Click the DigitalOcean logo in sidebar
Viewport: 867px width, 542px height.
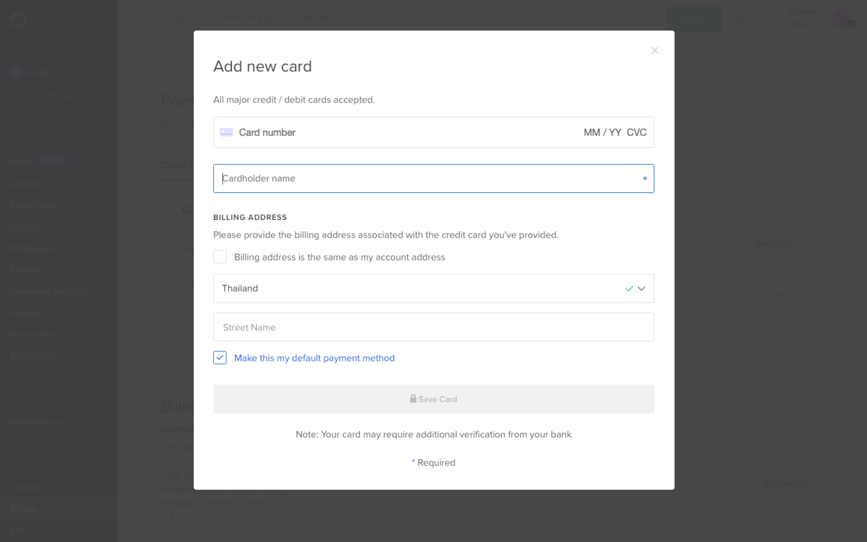(18, 20)
